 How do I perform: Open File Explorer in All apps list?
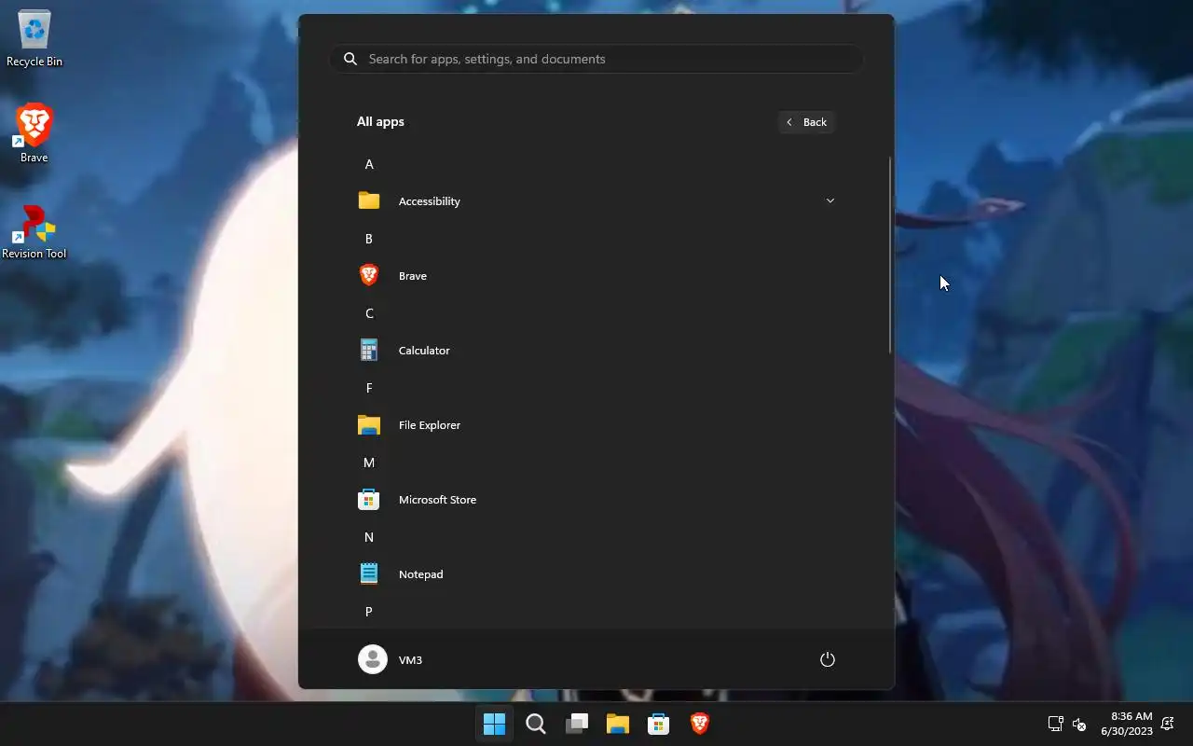pos(596,425)
